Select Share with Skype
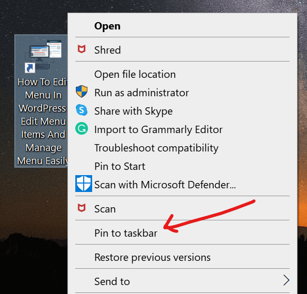The image size is (307, 294). 182,111
